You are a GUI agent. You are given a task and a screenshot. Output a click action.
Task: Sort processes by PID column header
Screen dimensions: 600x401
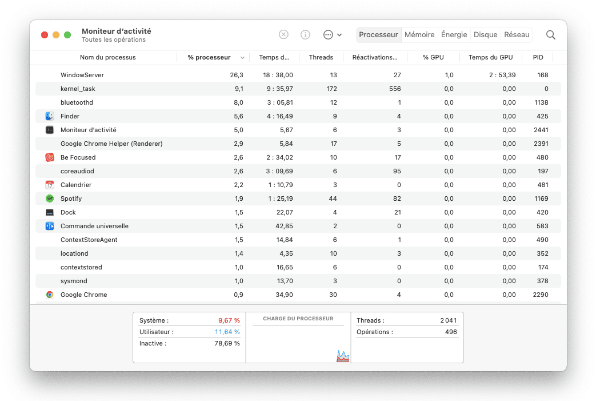point(538,57)
